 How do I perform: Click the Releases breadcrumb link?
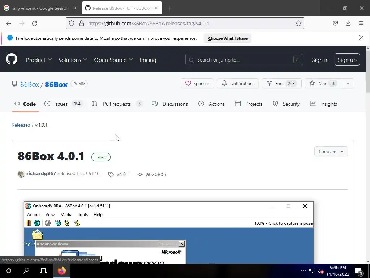(21, 125)
